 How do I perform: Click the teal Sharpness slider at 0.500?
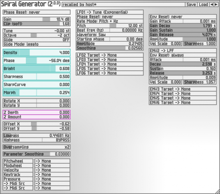(37, 77)
